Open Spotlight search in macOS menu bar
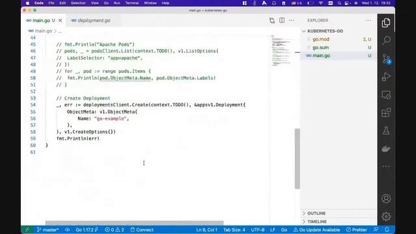 (339, 3)
